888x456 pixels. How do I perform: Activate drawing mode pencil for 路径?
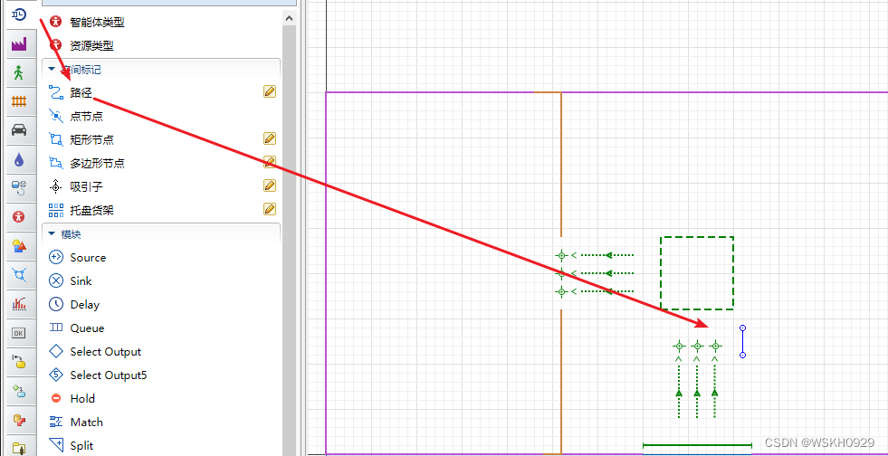coord(270,91)
